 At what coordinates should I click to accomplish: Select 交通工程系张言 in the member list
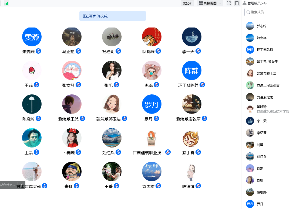[268, 85]
